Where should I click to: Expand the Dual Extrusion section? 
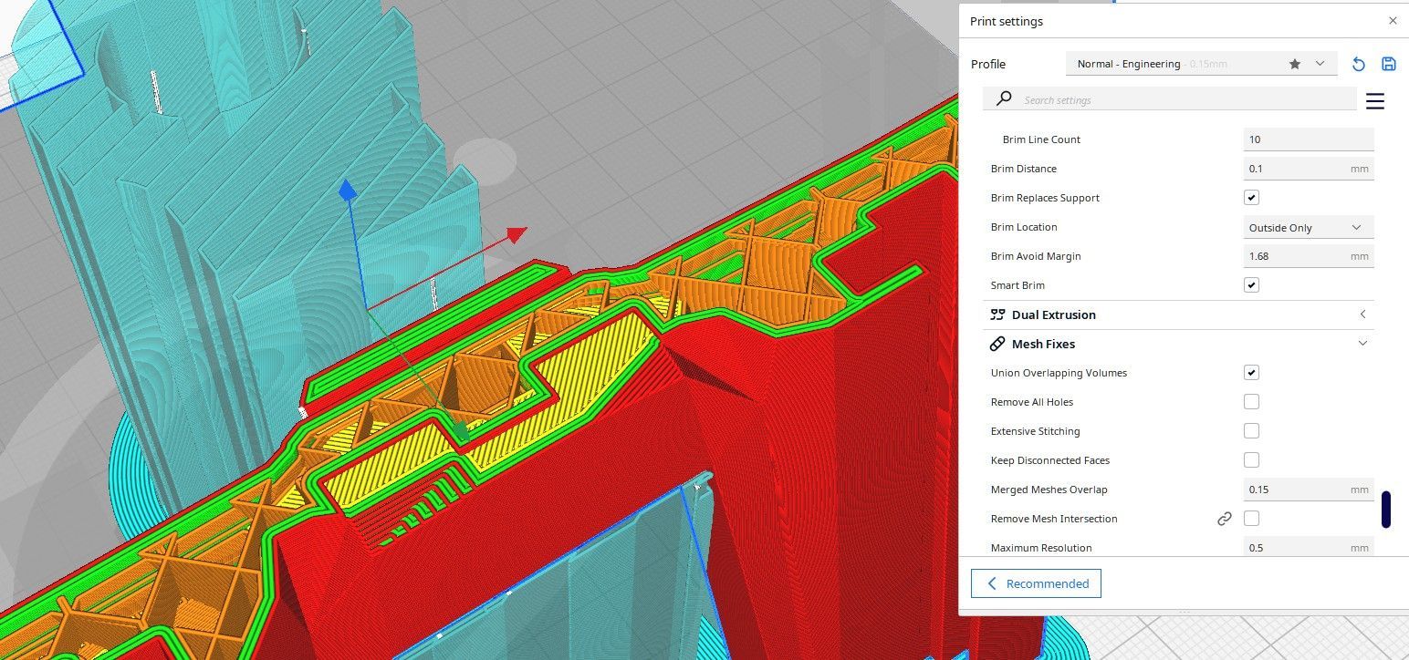[1362, 315]
